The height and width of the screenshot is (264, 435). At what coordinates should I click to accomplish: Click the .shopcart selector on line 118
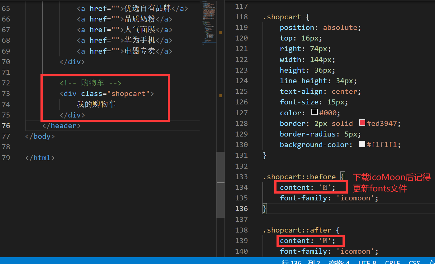click(x=282, y=17)
